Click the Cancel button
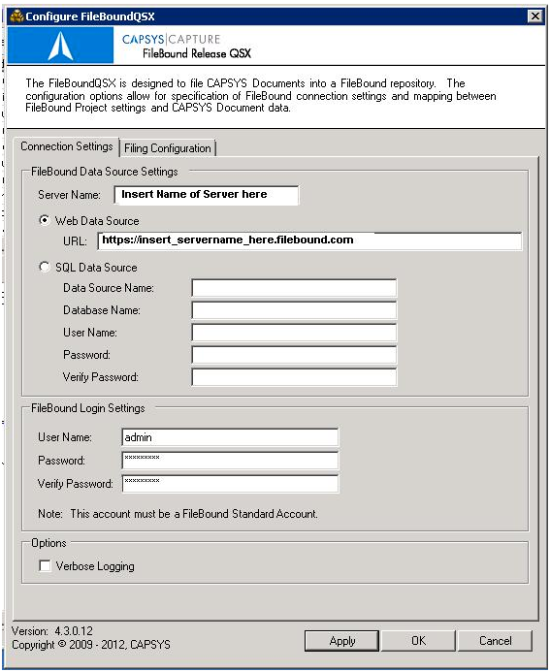The height and width of the screenshot is (672, 550). [495, 641]
